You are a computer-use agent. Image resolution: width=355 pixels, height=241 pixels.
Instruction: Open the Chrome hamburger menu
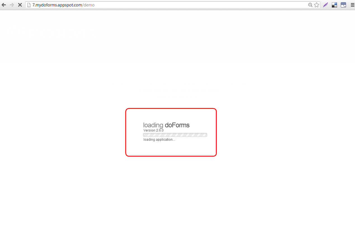click(352, 5)
